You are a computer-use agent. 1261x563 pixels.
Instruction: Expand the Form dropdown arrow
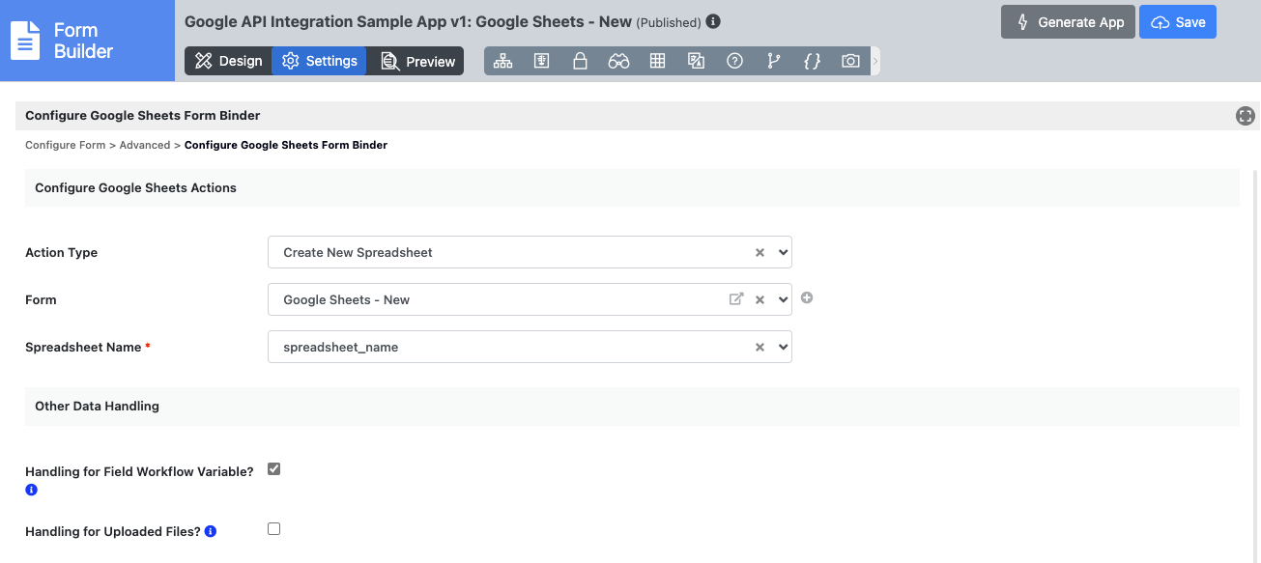(783, 299)
